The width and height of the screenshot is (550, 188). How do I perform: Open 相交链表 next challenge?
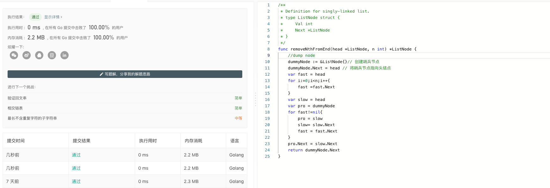(15, 108)
